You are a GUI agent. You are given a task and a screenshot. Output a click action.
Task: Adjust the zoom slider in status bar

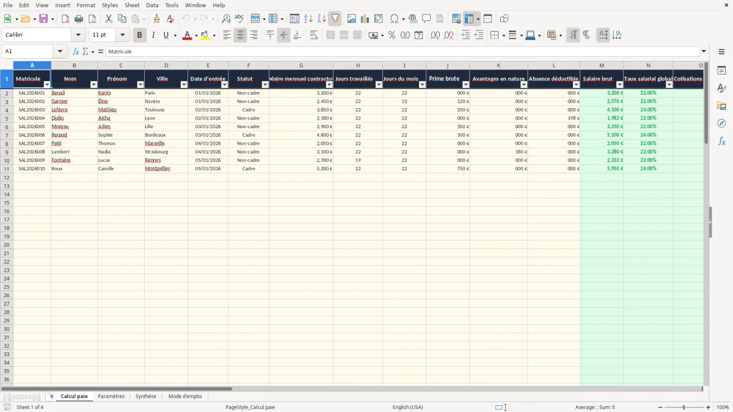pyautogui.click(x=684, y=407)
